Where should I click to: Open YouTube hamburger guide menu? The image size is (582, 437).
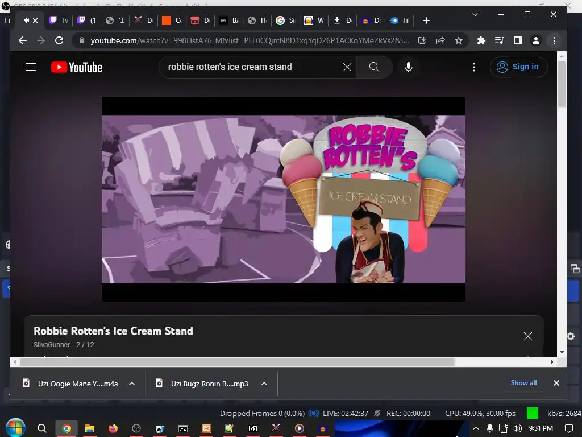[31, 67]
